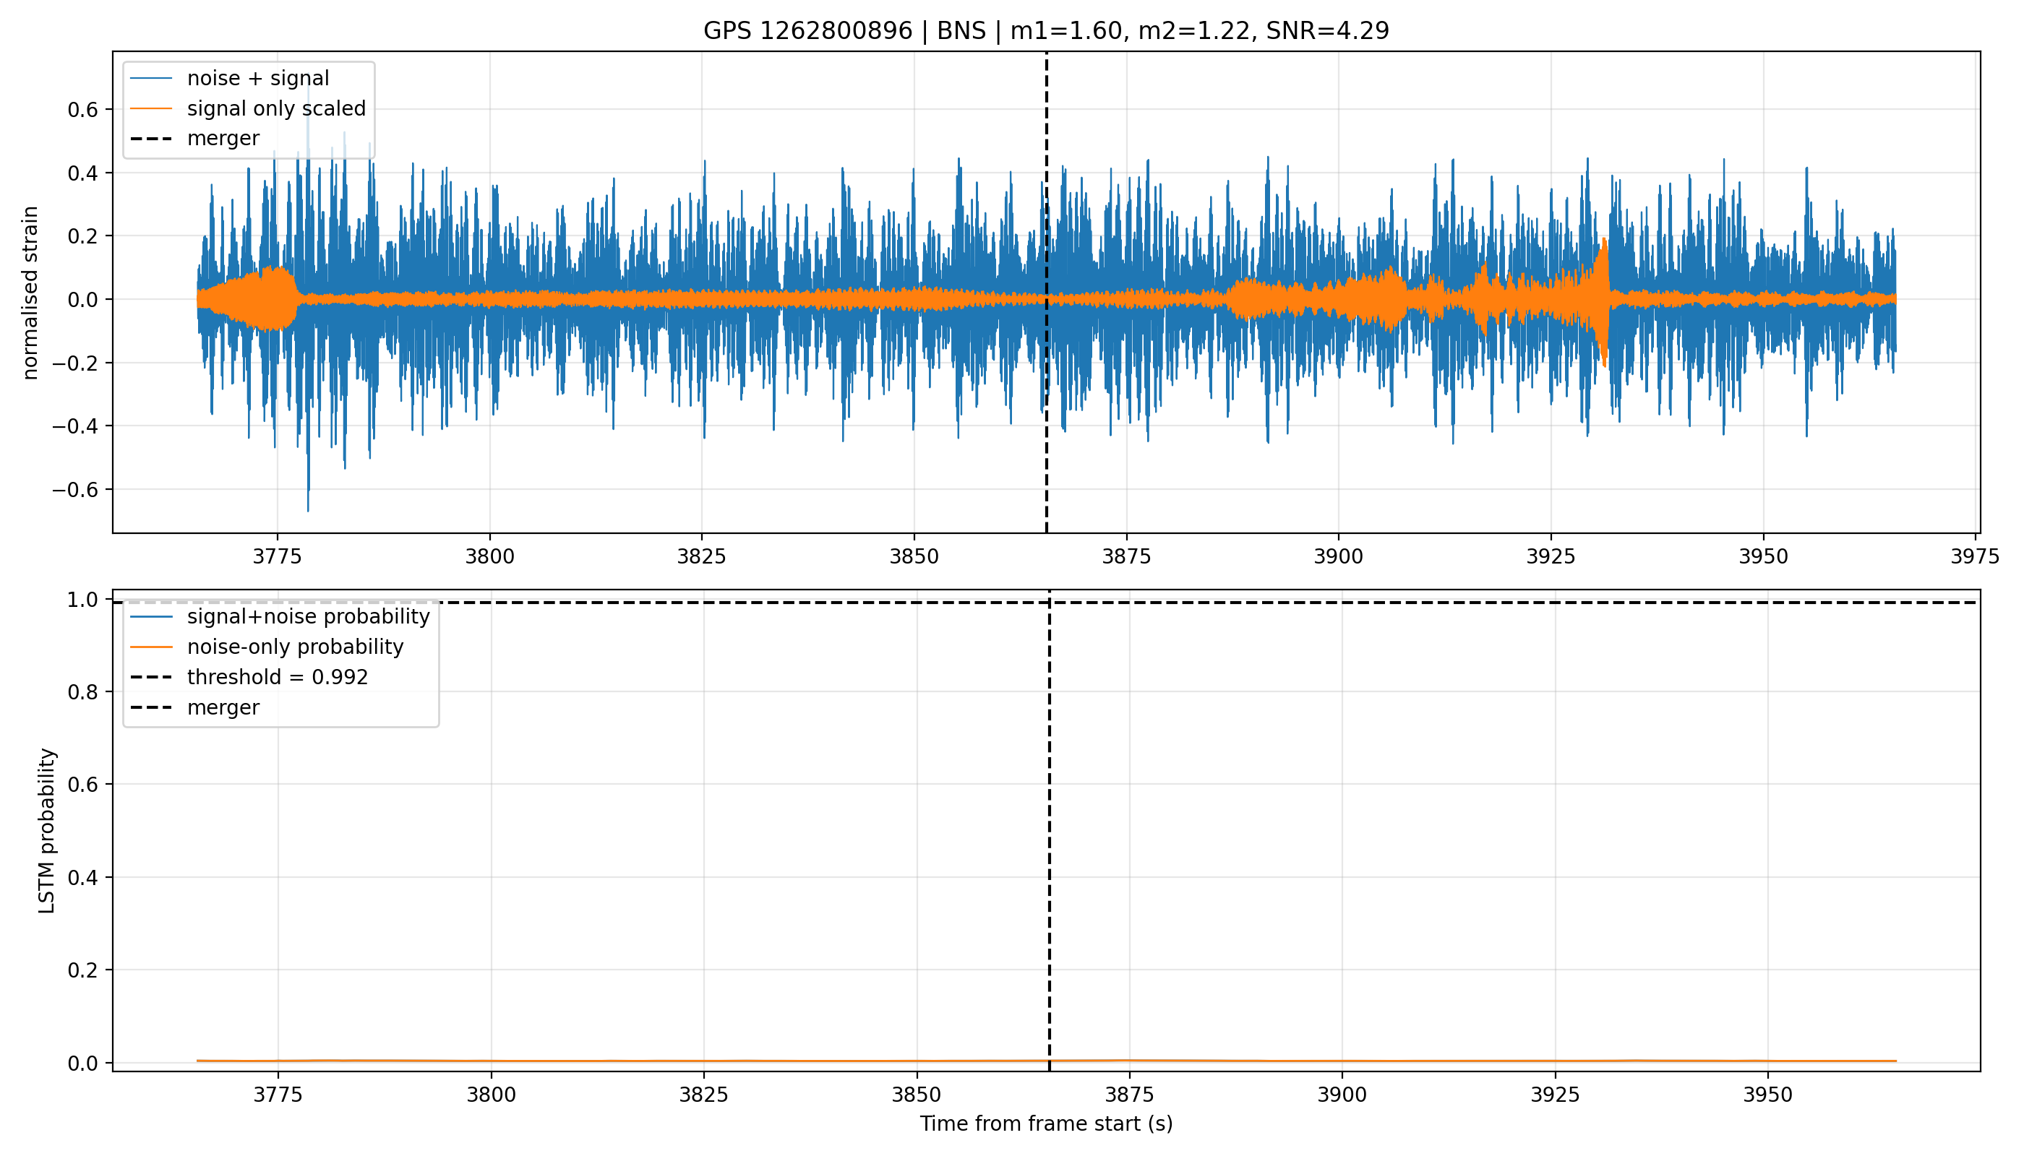Click the 'merger' legend entry in bottom plot
This screenshot has width=2024, height=1156.
(x=194, y=707)
